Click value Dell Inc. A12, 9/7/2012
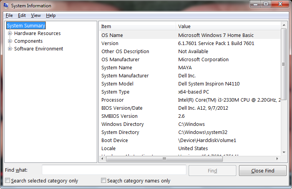This screenshot has height=189, width=292. pyautogui.click(x=203, y=108)
